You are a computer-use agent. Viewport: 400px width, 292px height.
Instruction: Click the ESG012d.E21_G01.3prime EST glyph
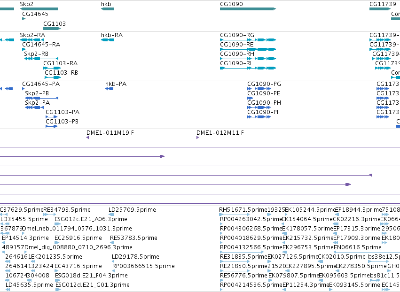click(x=58, y=290)
